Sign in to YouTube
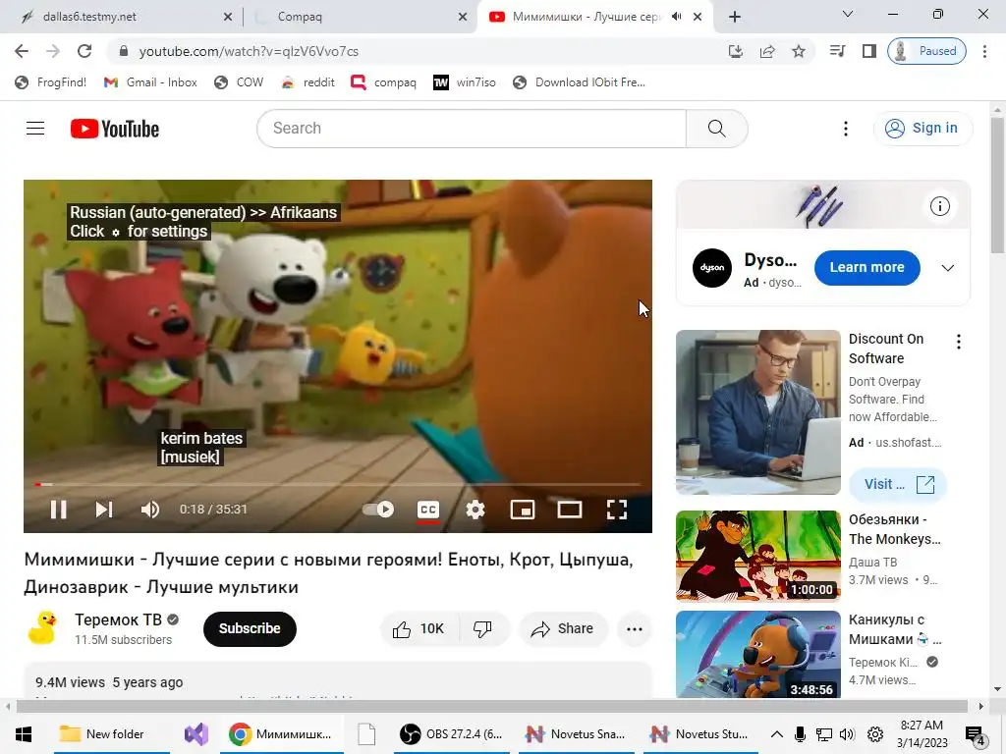 tap(922, 129)
